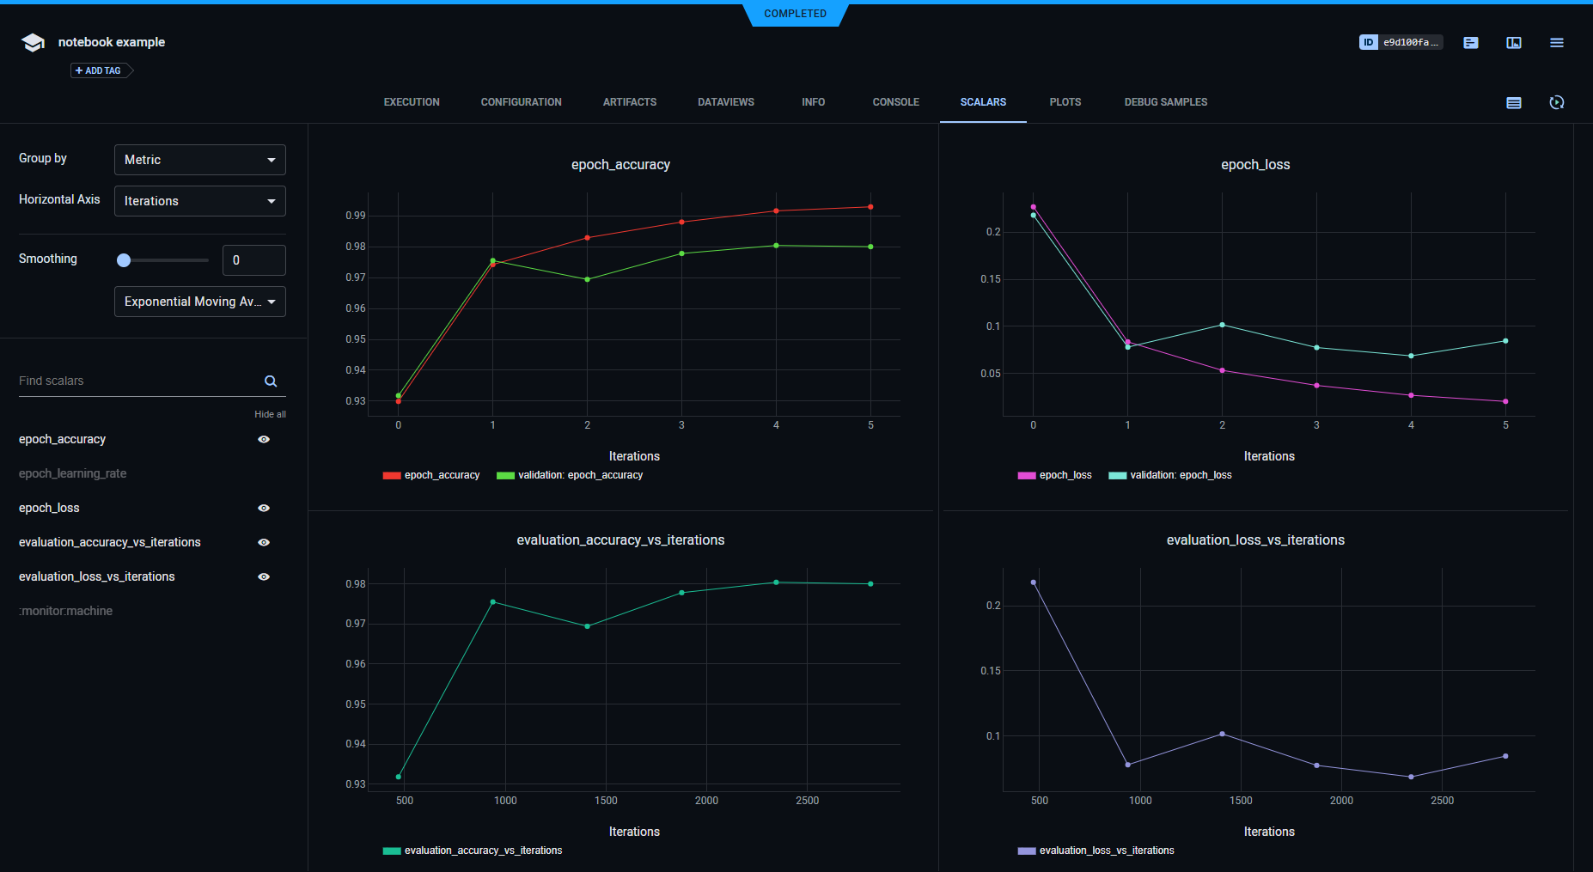
Task: Switch to the PLOTS tab
Action: tap(1065, 102)
